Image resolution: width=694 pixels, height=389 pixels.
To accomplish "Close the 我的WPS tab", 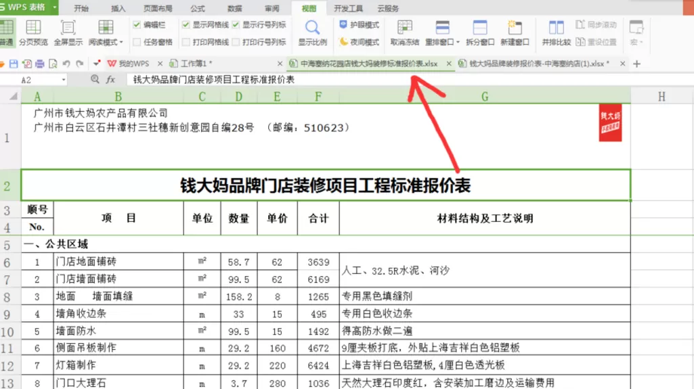I will [160, 64].
